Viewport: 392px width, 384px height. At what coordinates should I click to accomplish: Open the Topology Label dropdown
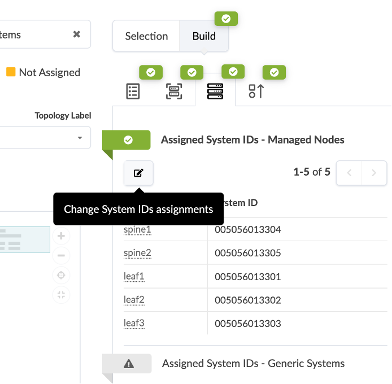coord(45,137)
